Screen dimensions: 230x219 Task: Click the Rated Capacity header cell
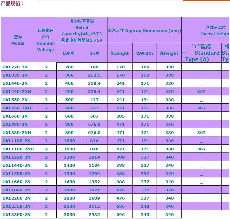click(82, 30)
